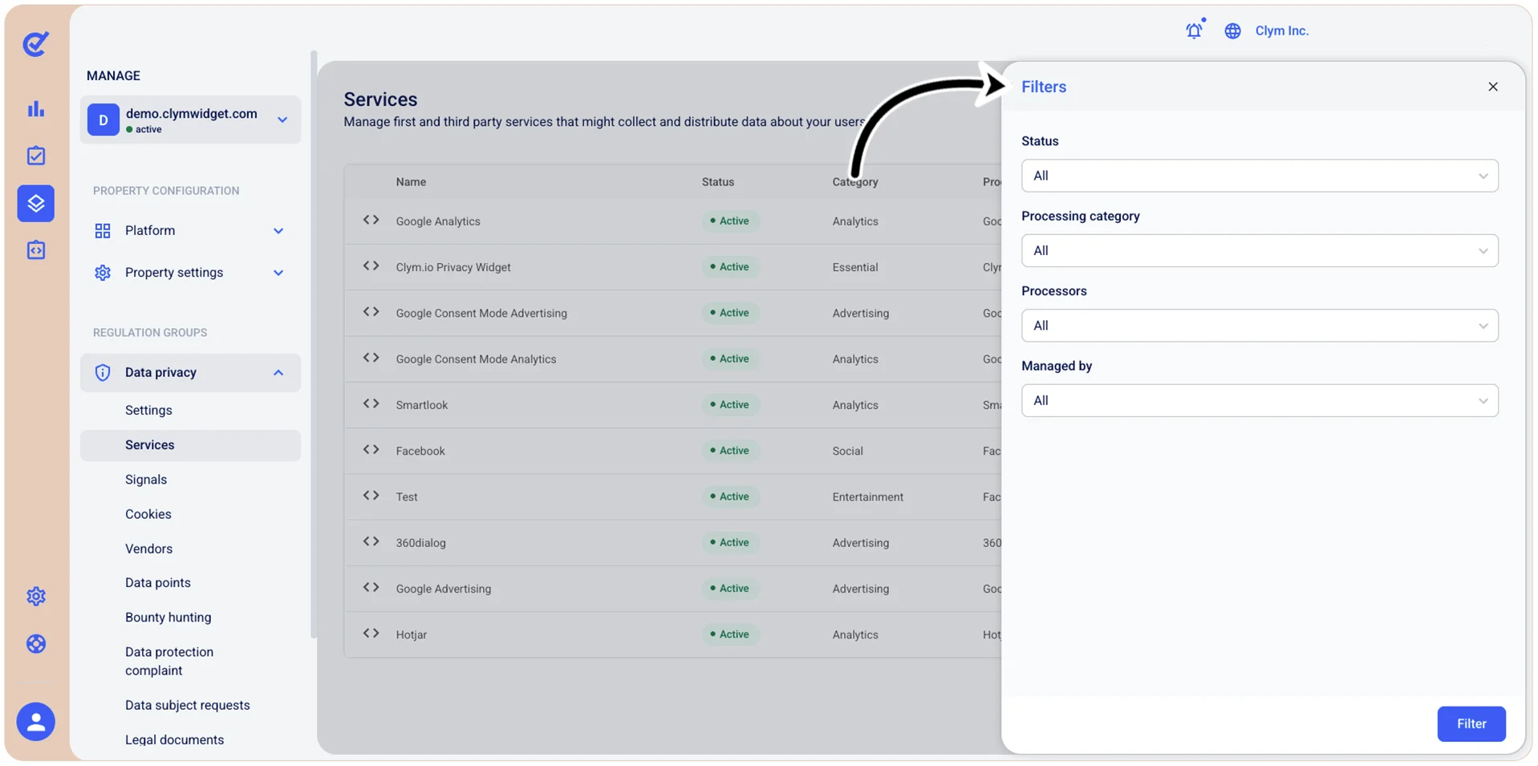Click the code icon beside Facebook

(371, 450)
